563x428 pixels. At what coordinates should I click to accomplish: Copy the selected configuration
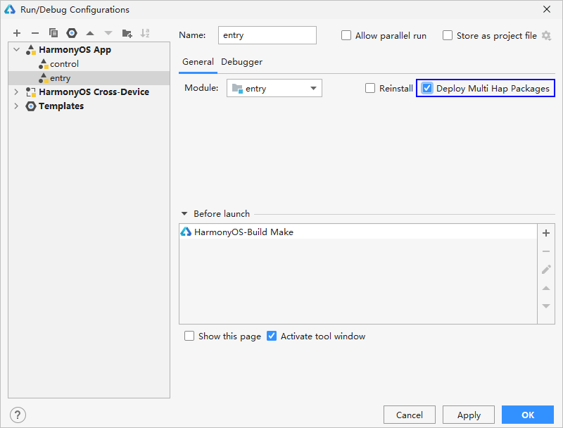coord(53,33)
